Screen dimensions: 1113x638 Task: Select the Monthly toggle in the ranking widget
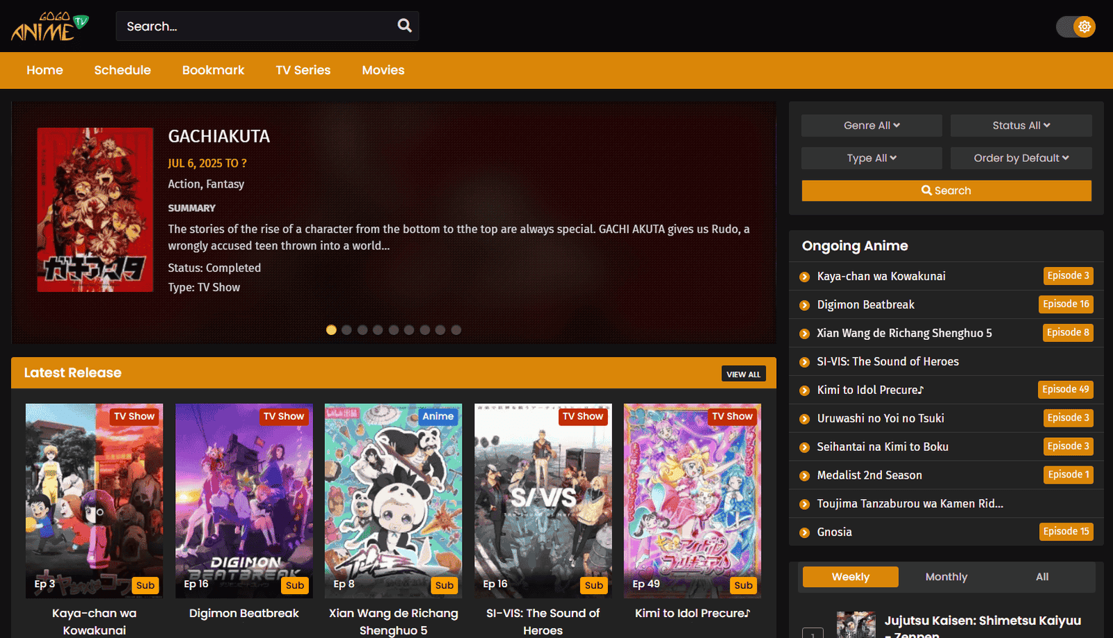(945, 576)
